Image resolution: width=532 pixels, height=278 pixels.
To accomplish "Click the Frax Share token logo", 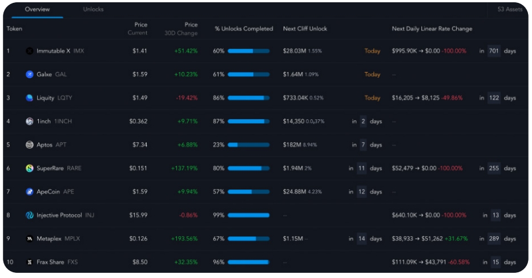I will tap(30, 262).
